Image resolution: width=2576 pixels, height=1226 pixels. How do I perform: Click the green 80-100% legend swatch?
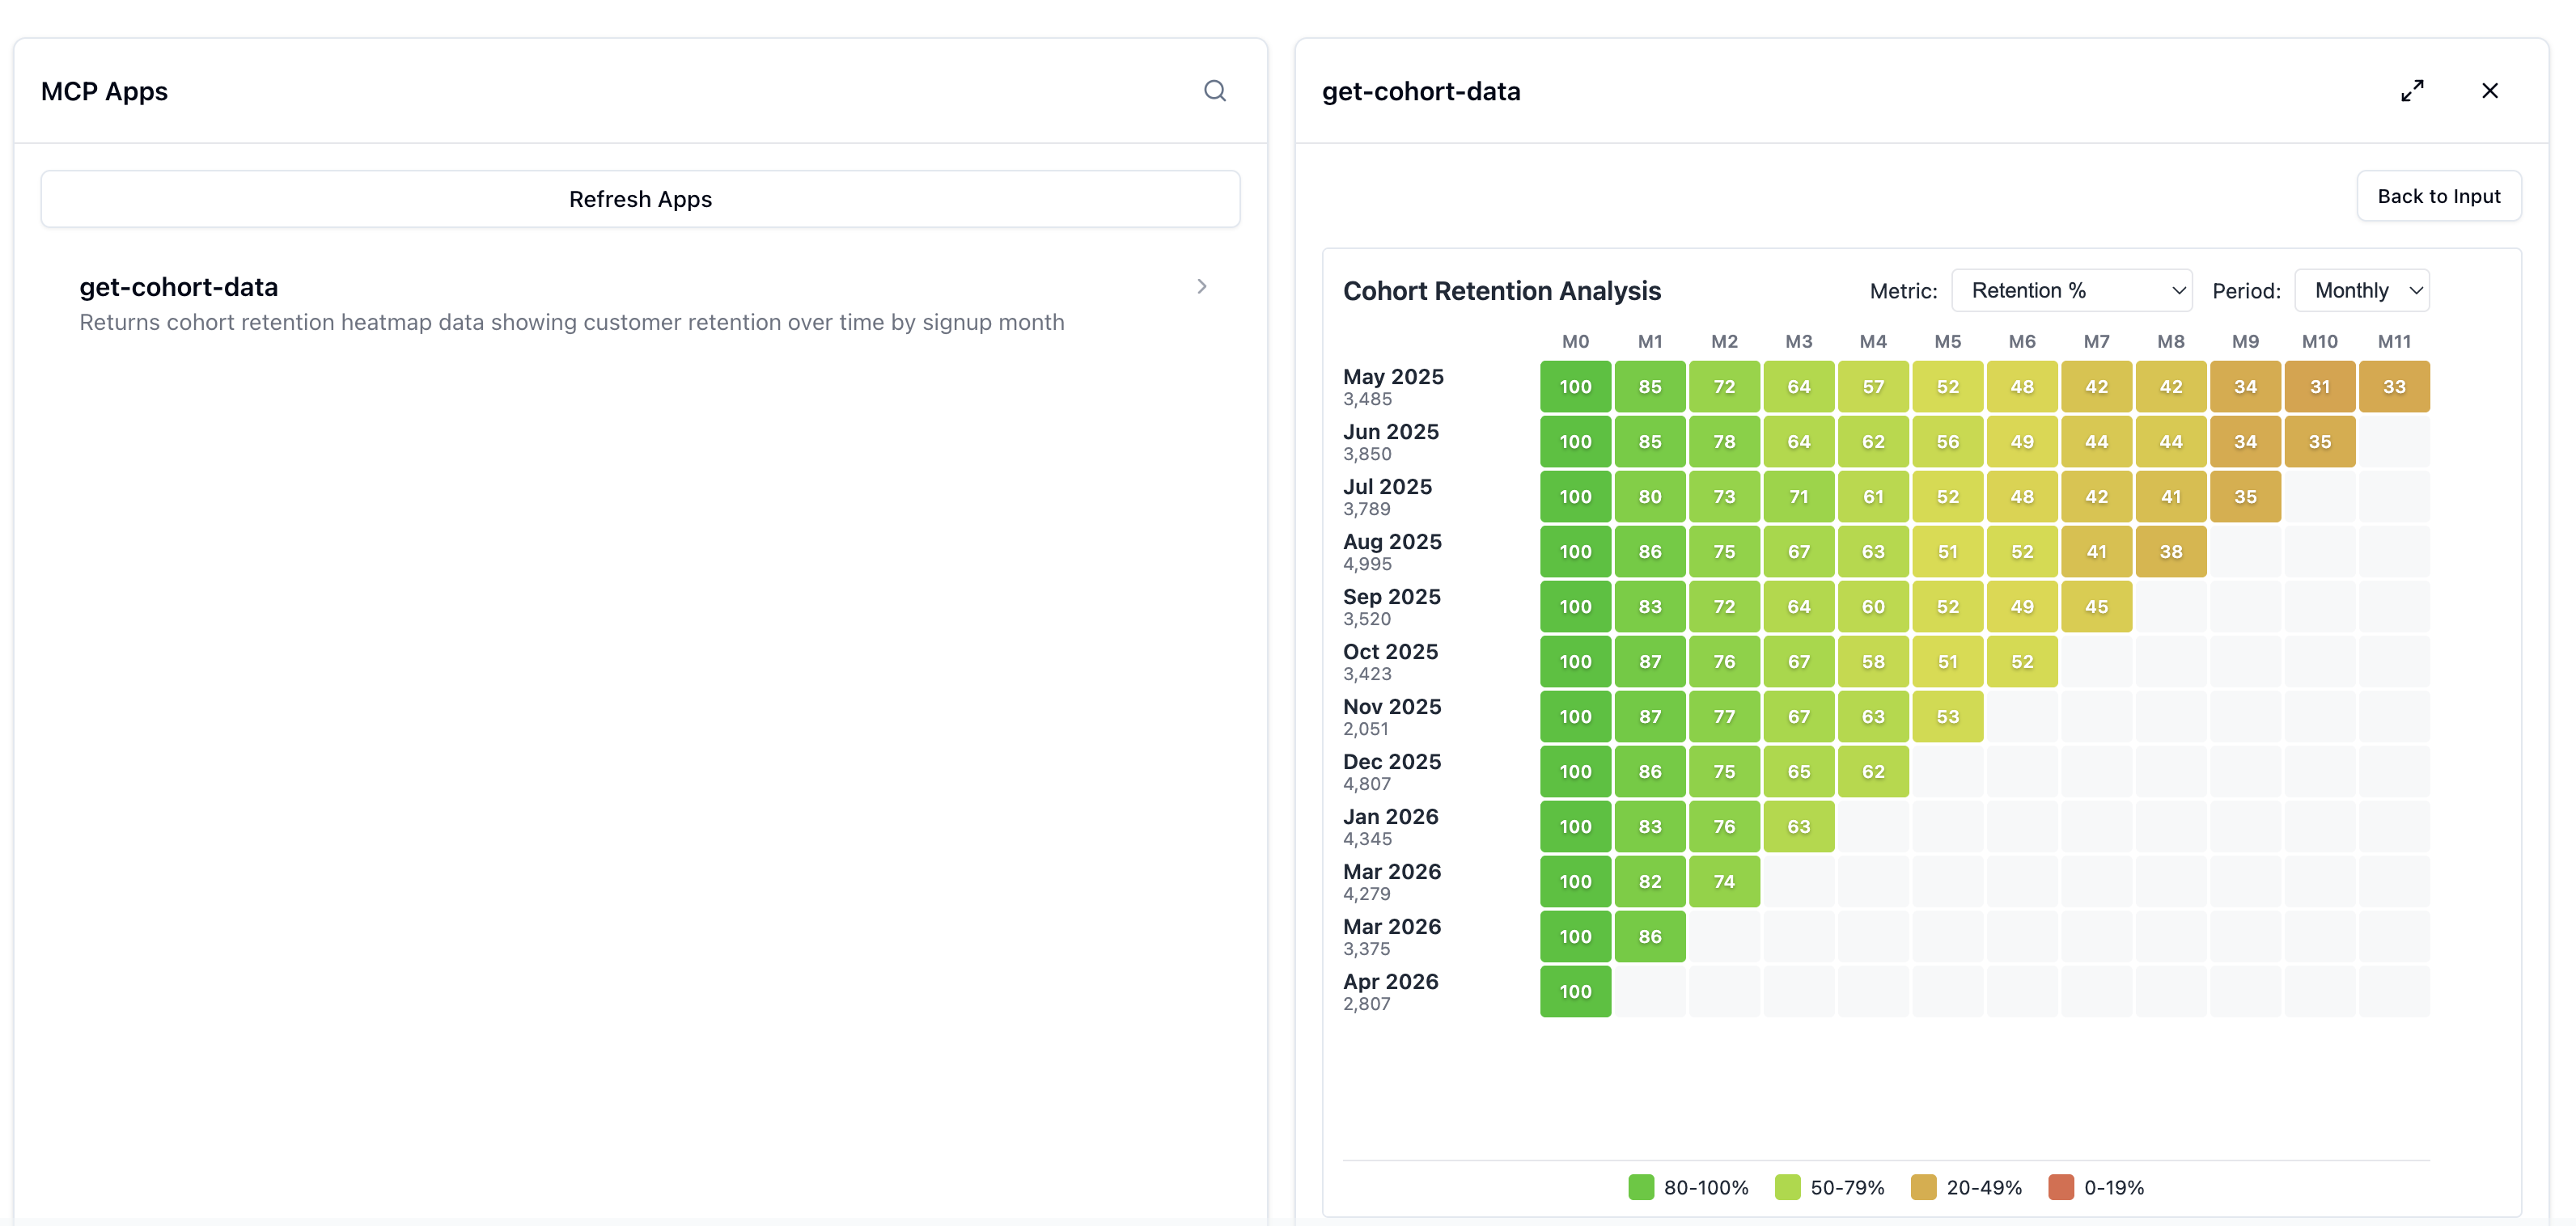click(x=1640, y=1187)
